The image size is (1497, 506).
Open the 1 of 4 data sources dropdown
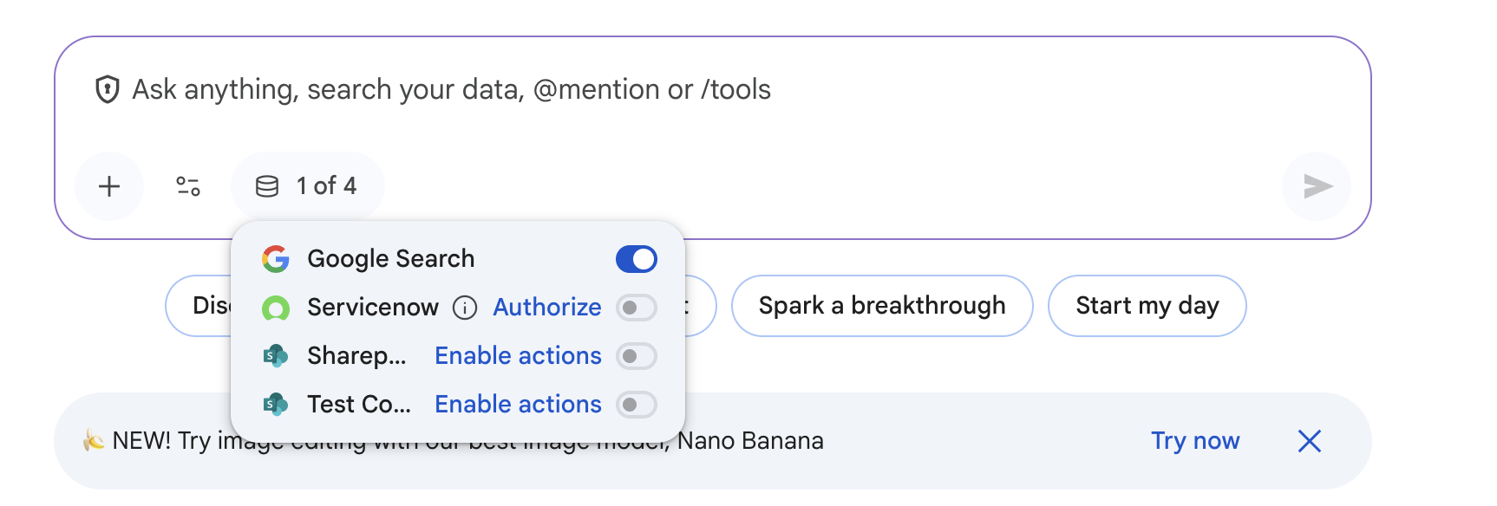point(308,185)
